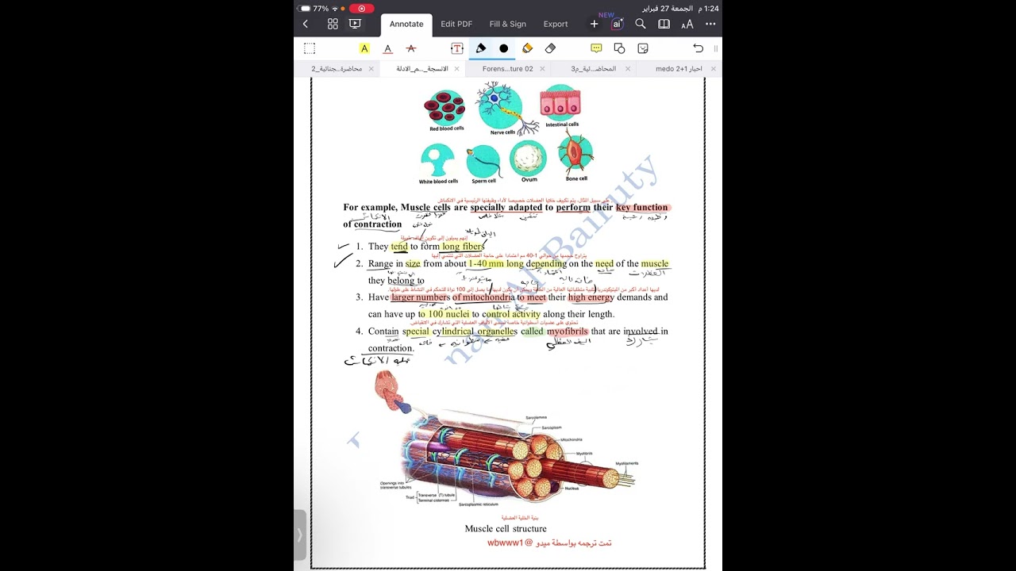Image resolution: width=1016 pixels, height=571 pixels.
Task: Tap the phrase 'larger numbers of mitochondria'
Action: click(452, 297)
